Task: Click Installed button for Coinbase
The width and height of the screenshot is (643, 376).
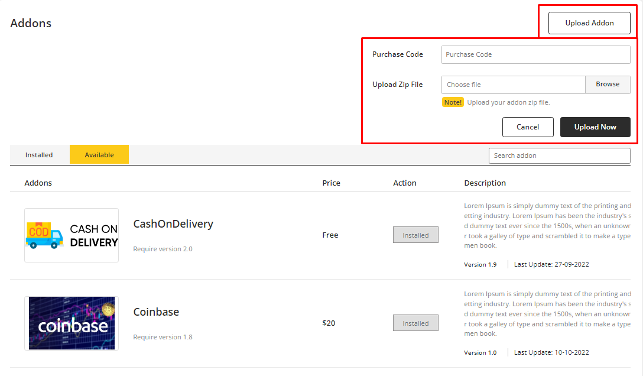Action: [x=415, y=323]
